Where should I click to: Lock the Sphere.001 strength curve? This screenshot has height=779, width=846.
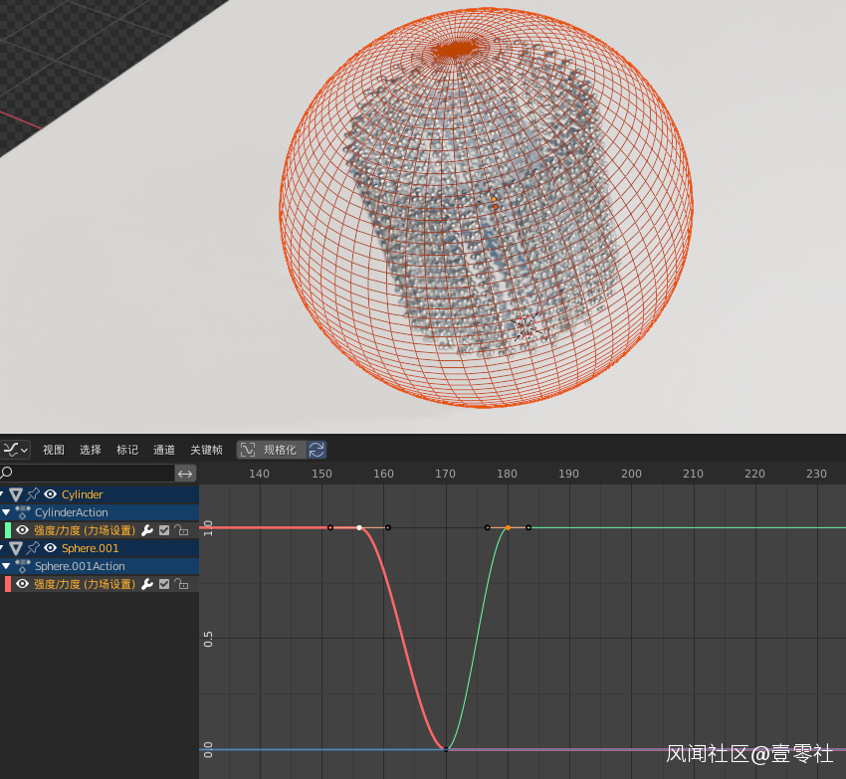click(x=181, y=584)
